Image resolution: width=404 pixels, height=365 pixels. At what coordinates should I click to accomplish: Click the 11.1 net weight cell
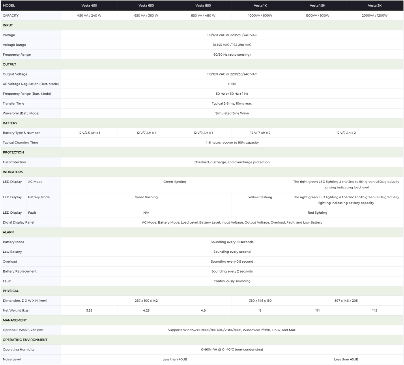[318, 310]
